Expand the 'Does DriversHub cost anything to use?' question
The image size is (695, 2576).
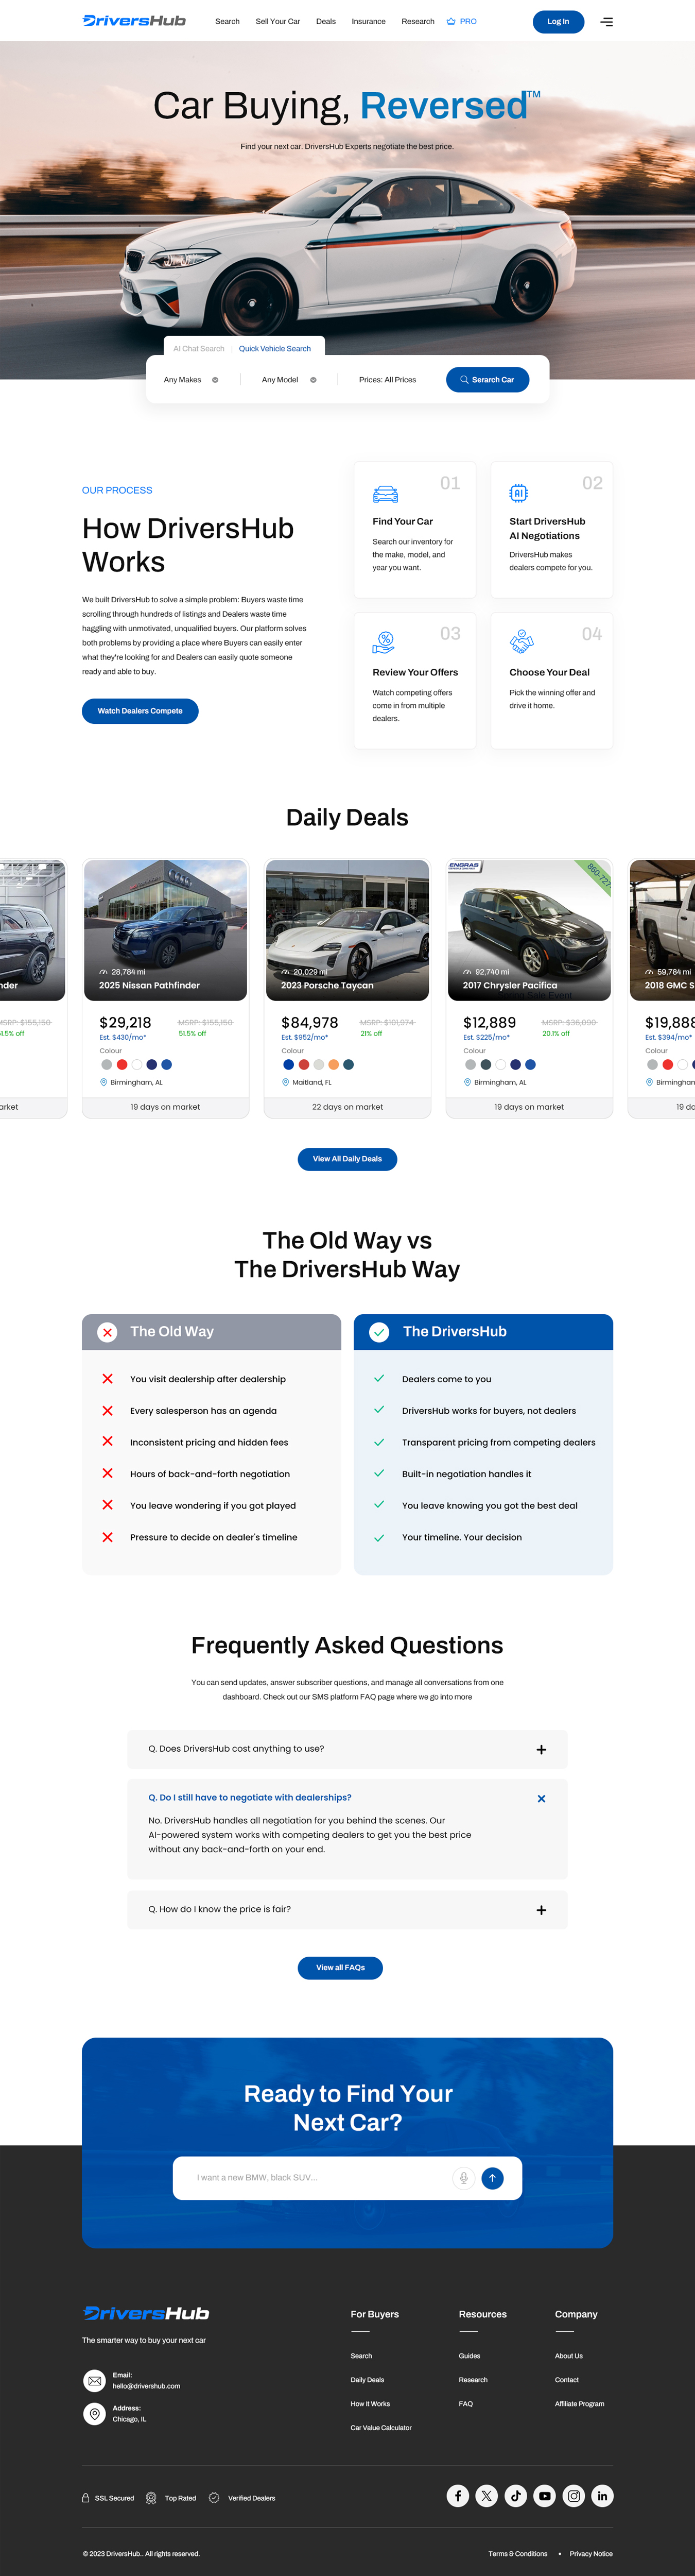[347, 1749]
